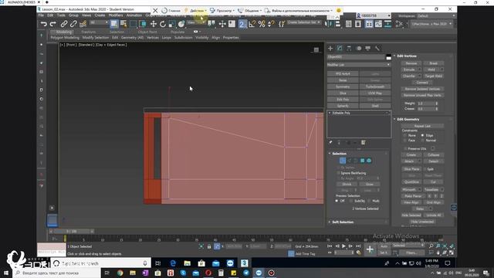This screenshot has height=278, width=494.
Task: Select the Polygon sub-object level icon
Action: coord(362,161)
